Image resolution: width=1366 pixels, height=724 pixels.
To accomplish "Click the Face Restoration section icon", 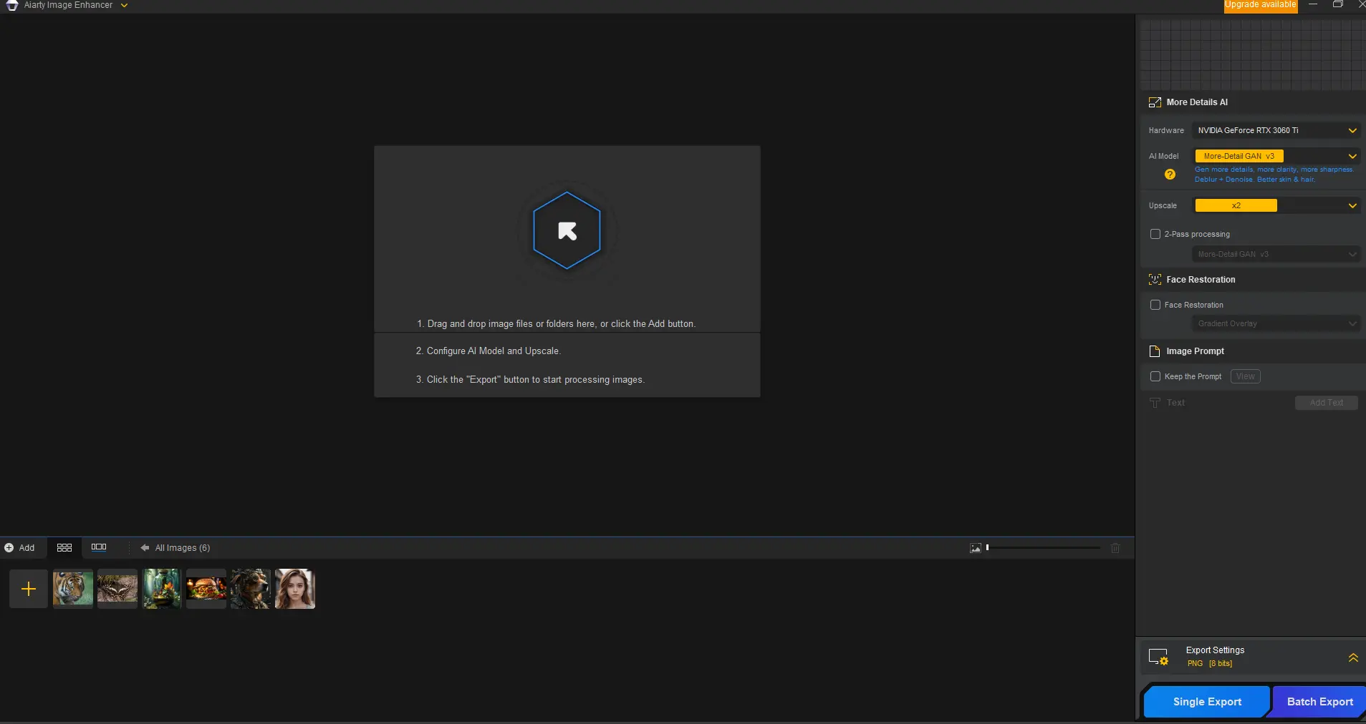I will click(1155, 280).
